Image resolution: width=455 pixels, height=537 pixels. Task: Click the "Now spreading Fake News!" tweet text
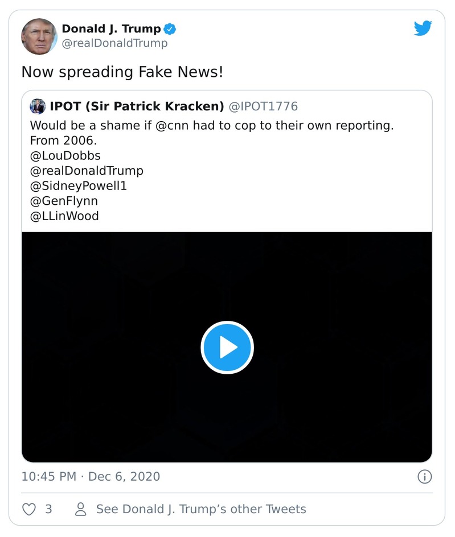point(122,72)
